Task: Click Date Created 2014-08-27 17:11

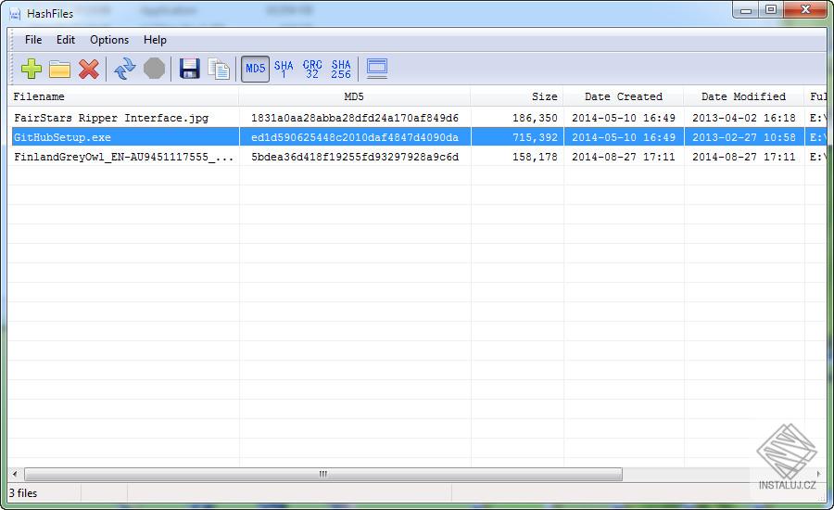Action: click(624, 157)
